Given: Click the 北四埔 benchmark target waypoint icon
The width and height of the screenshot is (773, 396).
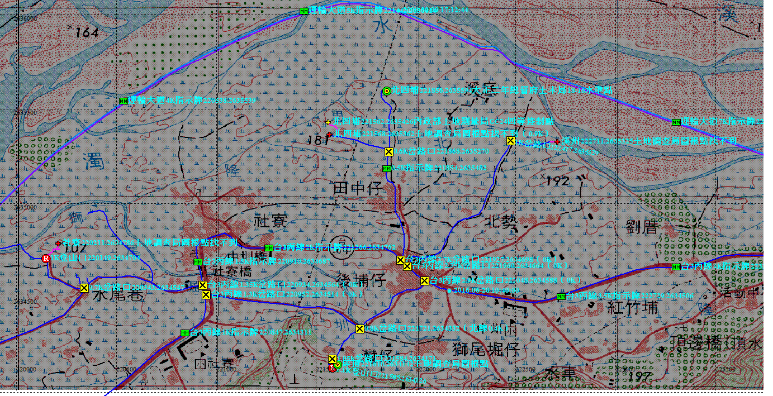Looking at the screenshot, I should click(x=386, y=91).
